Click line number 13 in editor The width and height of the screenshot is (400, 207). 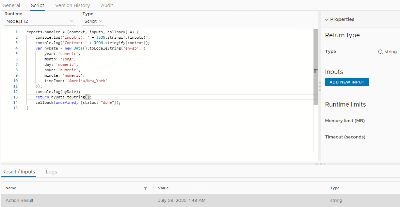tap(16, 97)
